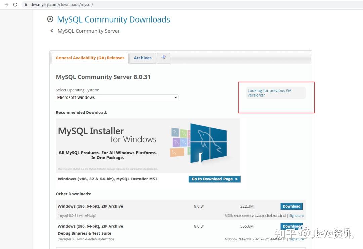Download the Debug Binaries & Test Suite archive
363x249 pixels.
pyautogui.click(x=291, y=226)
